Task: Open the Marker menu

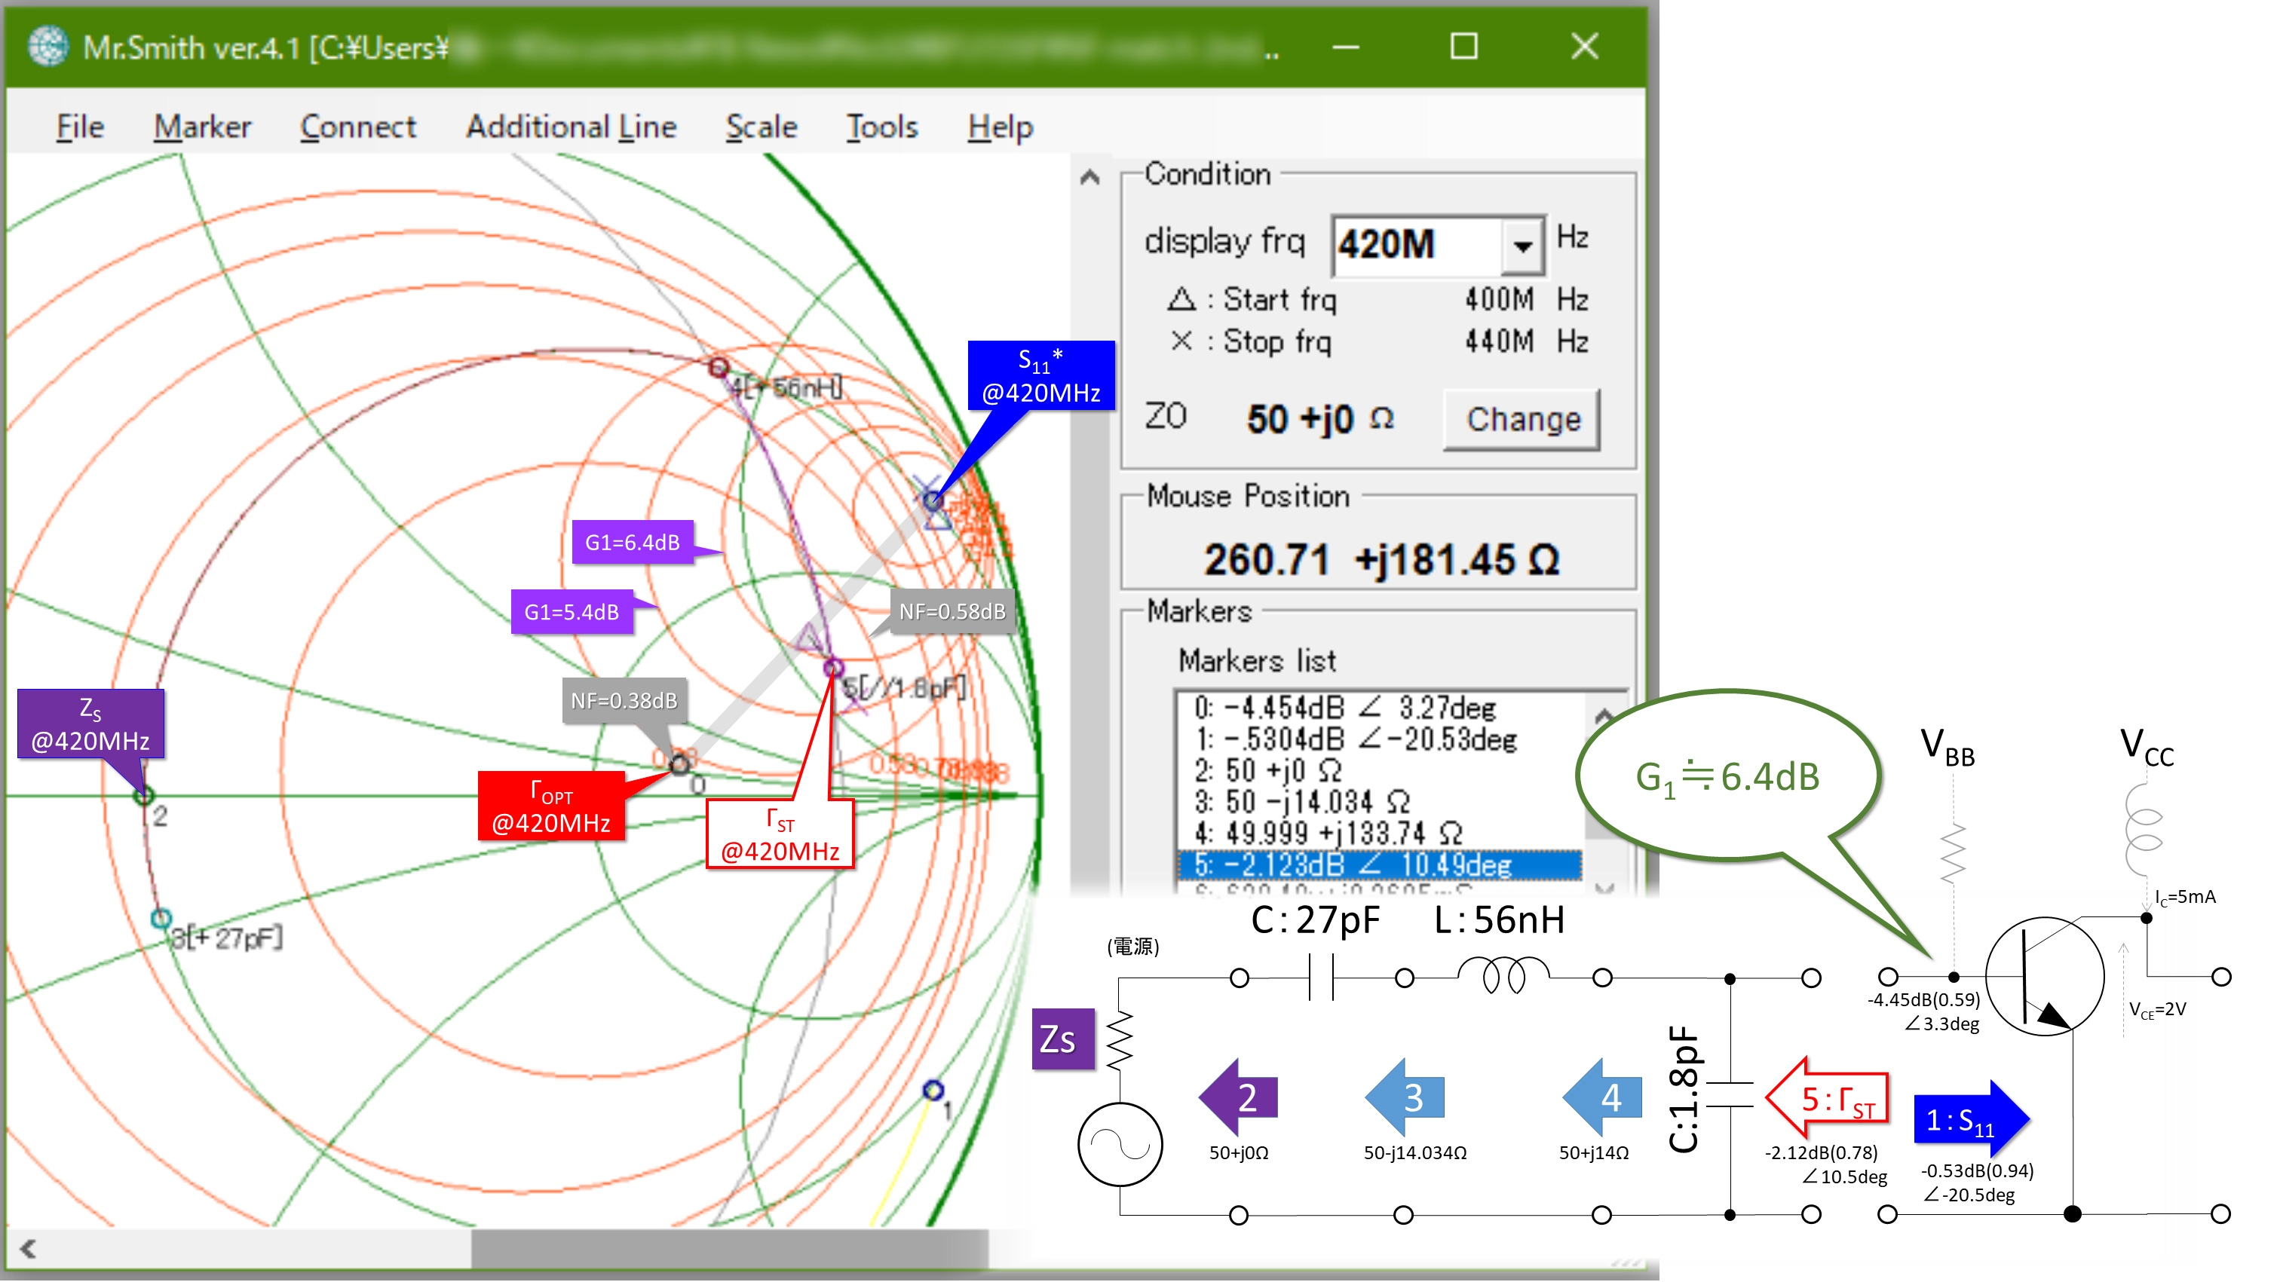Action: pos(203,127)
